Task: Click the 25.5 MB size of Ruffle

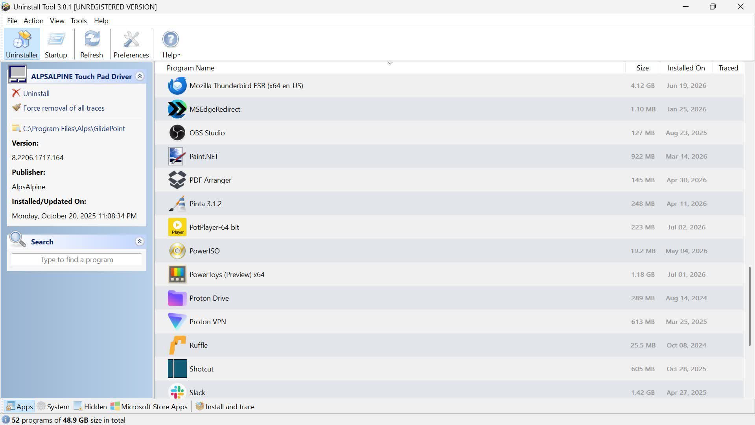Action: [x=643, y=345]
